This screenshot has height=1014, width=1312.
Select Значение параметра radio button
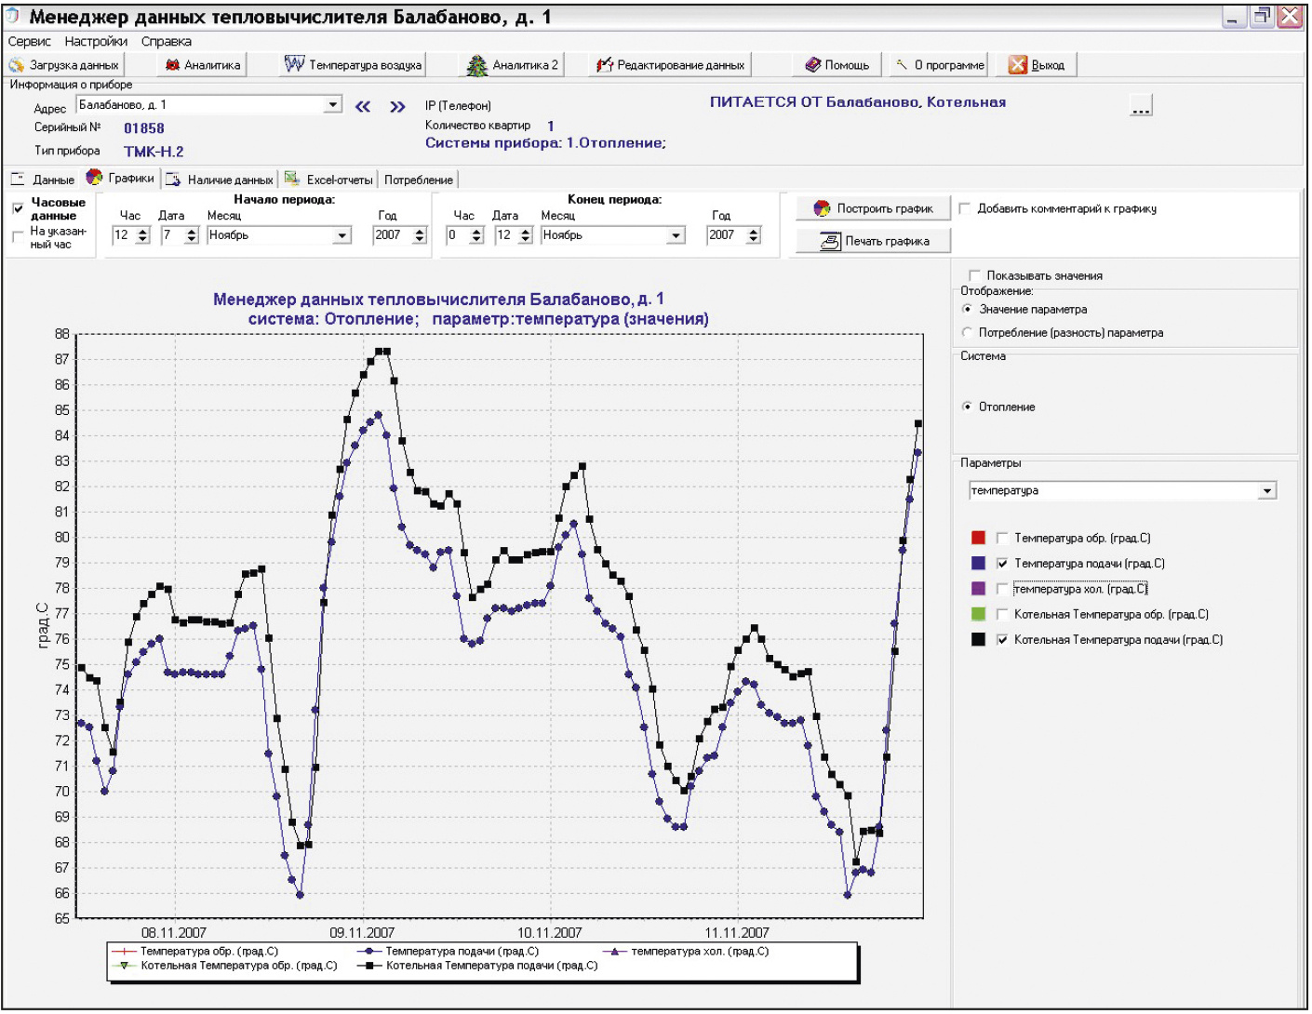(968, 309)
